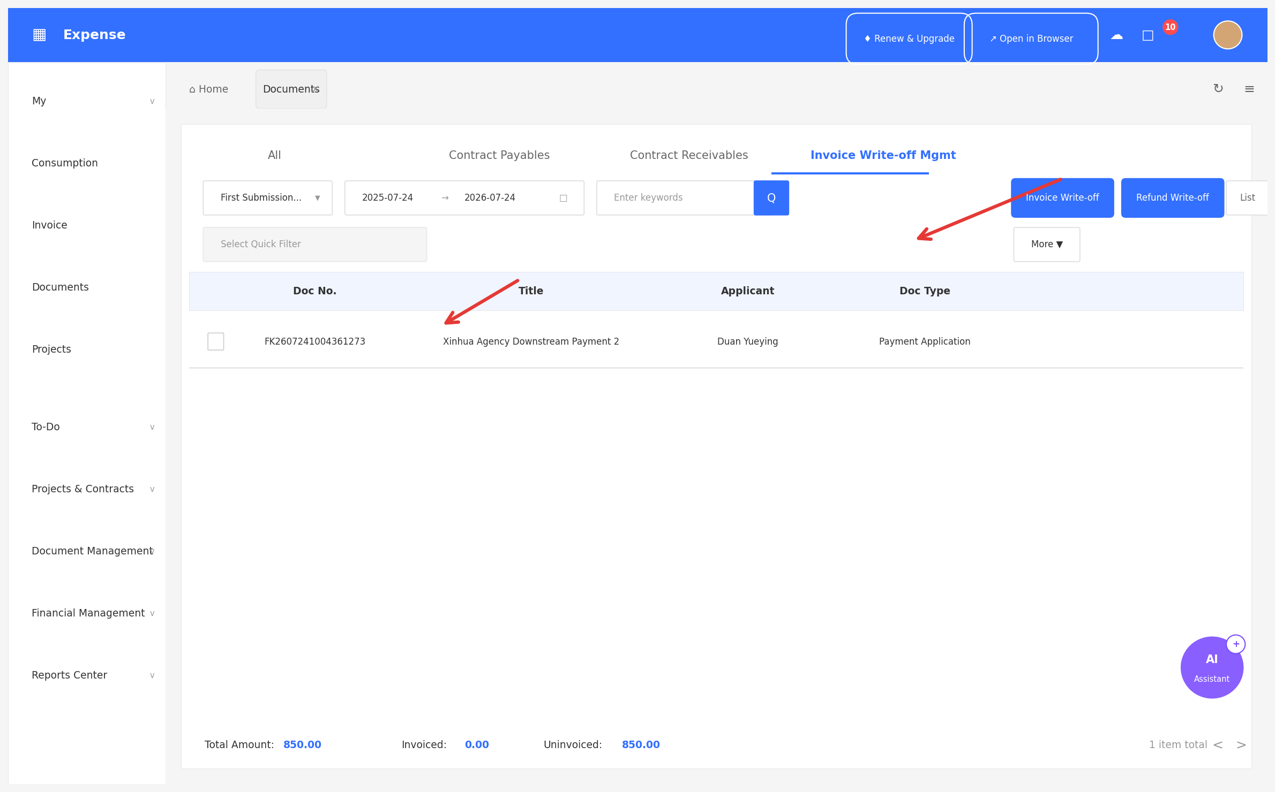Click applicant Duan Yueying cell
Screen dimensions: 1275x792
747,341
